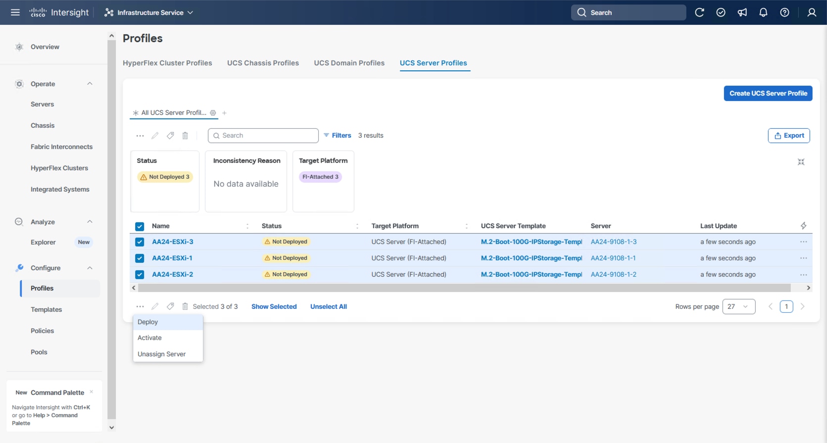
Task: Switch to HyperFlex Cluster Profiles tab
Action: click(167, 63)
